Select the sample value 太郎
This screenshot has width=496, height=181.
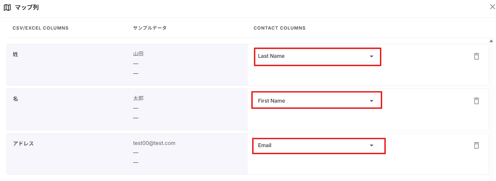click(x=138, y=98)
